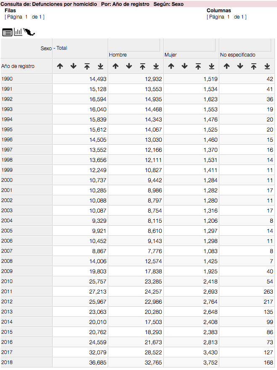277x370 pixels.
Task: Click the 'No especificado' column header
Action: (x=237, y=55)
